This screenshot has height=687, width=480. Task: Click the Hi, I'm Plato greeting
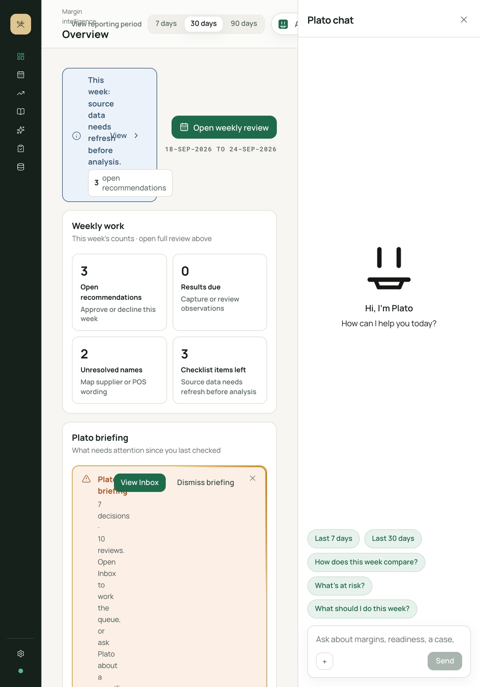389,308
